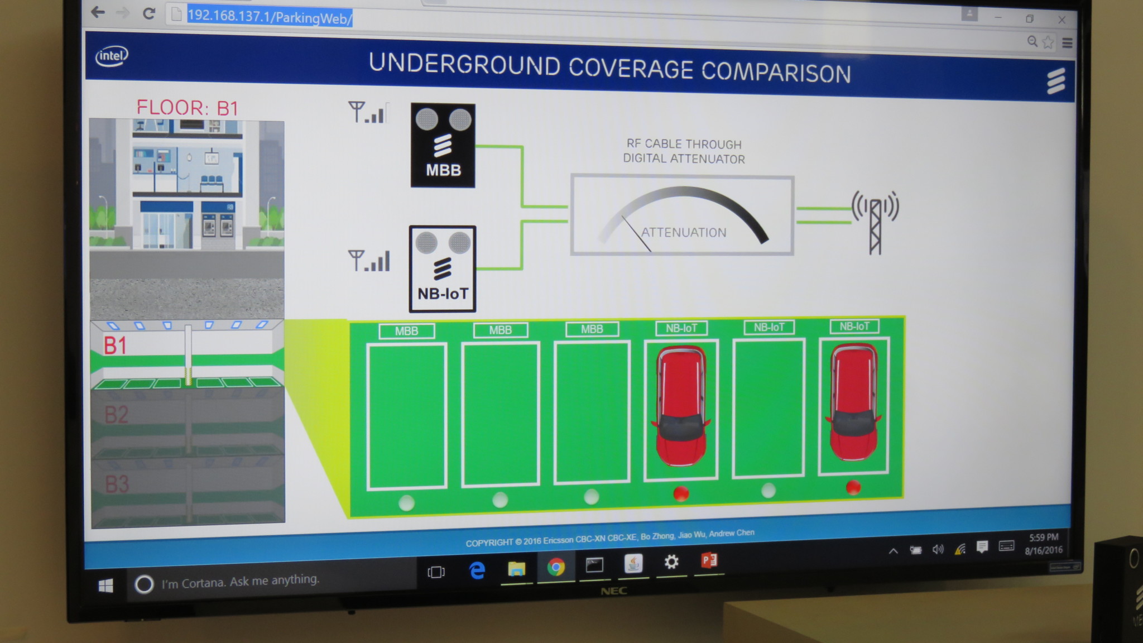Click the 'RF CABLE THROUGH DIGITAL ATTENUATOR' label
The width and height of the screenshot is (1143, 643).
[x=684, y=151]
